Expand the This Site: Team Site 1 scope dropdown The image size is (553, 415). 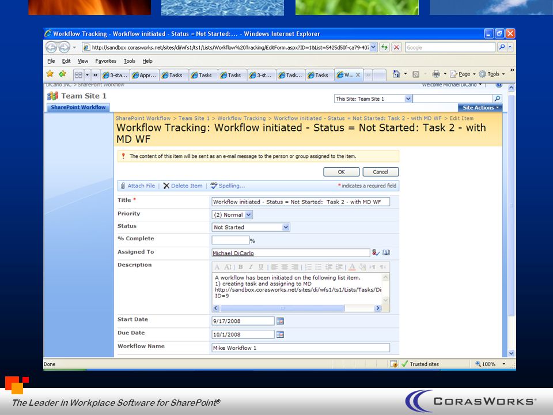pos(408,99)
